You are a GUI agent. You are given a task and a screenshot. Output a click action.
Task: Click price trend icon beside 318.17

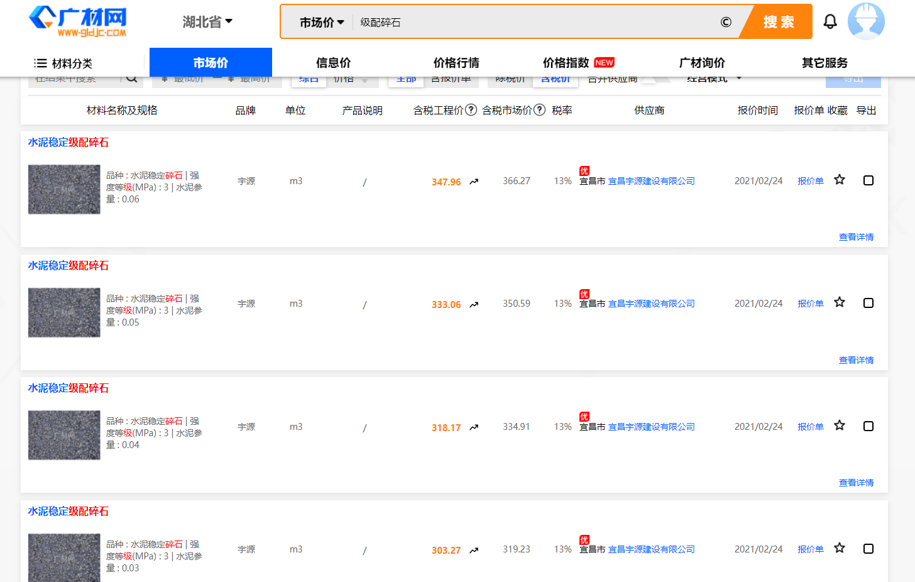474,427
